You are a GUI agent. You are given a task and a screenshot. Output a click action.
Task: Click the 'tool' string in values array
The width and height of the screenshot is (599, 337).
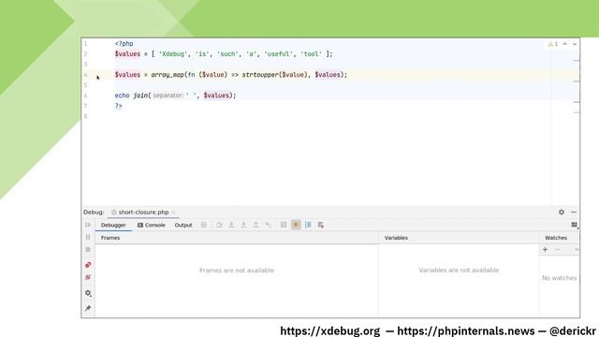tap(311, 54)
